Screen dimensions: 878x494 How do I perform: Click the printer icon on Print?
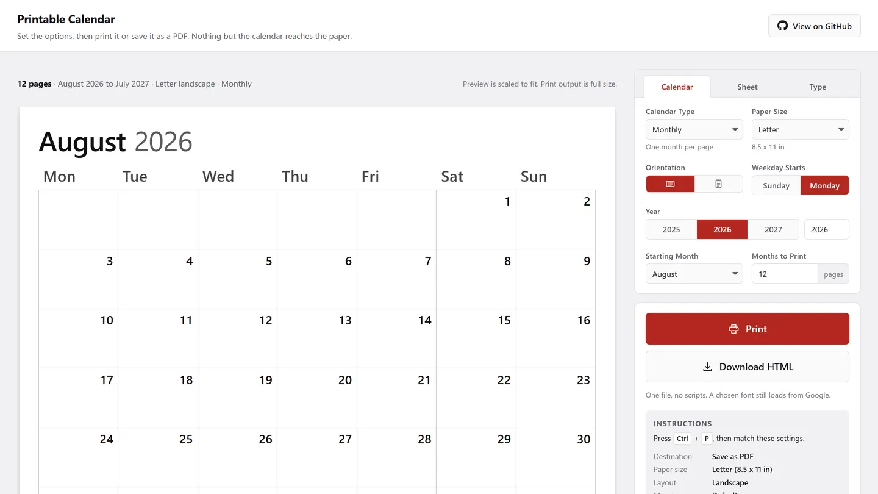pos(733,329)
